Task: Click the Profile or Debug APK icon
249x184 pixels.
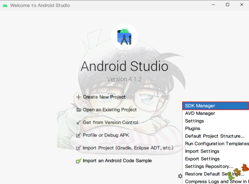Action: (79, 135)
